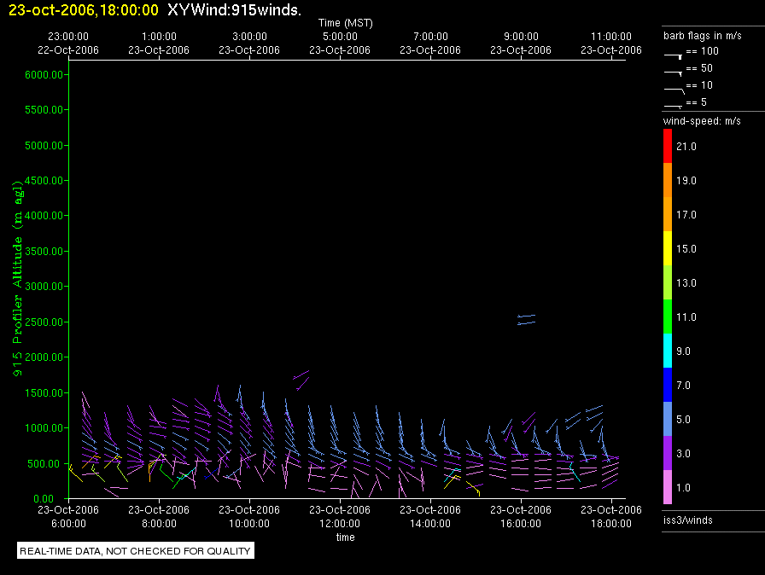
Task: Click the '915 Profiler Altitude (m agl)' axis label
Action: 17,286
